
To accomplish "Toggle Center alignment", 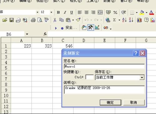I will [86, 12].
